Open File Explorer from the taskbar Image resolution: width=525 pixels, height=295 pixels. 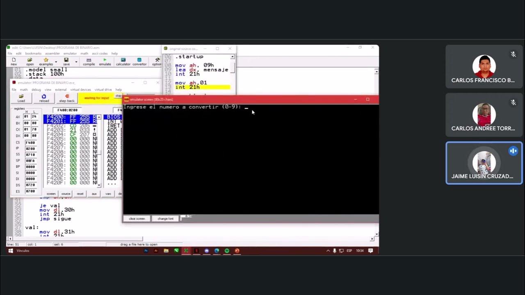pyautogui.click(x=166, y=251)
